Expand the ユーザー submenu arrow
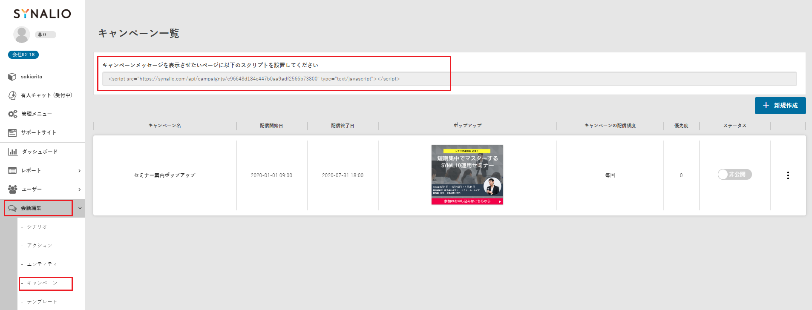812x310 pixels. tap(79, 189)
